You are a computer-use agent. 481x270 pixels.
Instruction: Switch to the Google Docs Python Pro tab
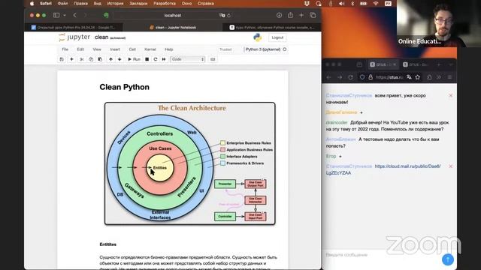click(x=74, y=27)
